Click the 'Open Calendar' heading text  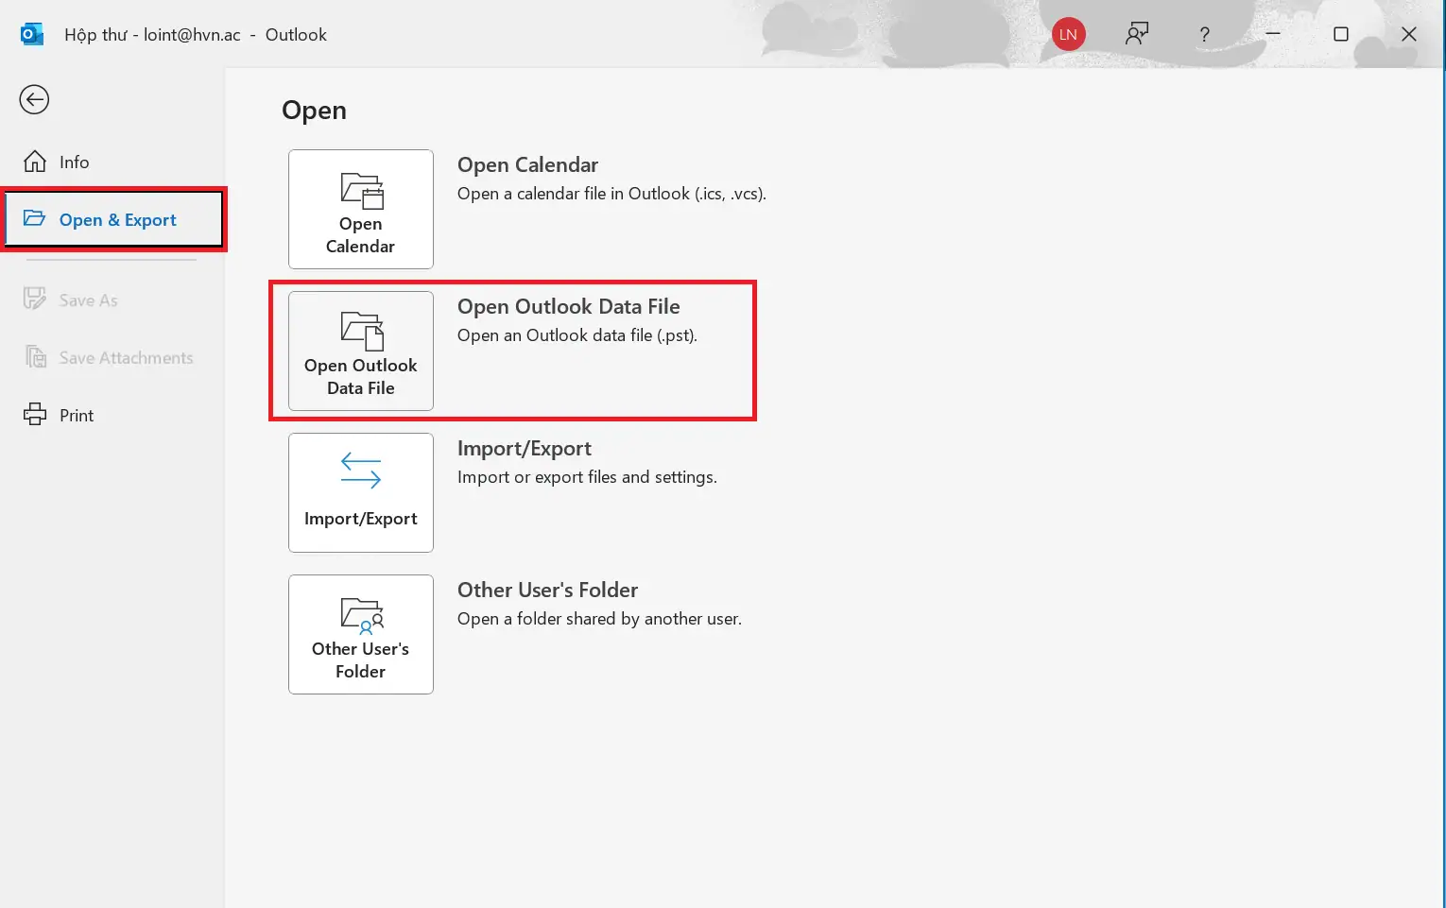click(x=527, y=164)
